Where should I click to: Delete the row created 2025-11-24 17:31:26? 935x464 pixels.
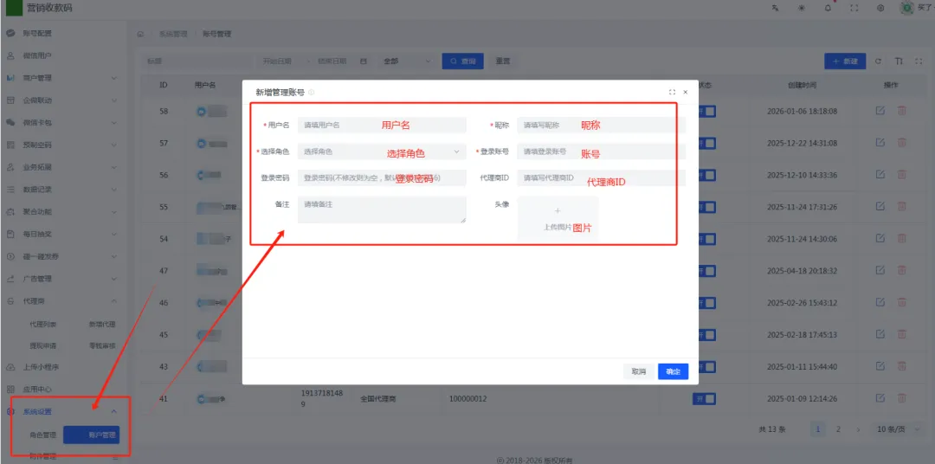tap(901, 206)
